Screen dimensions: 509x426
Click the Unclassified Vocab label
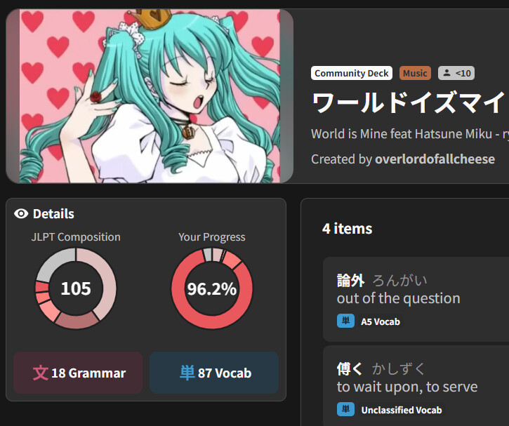402,410
